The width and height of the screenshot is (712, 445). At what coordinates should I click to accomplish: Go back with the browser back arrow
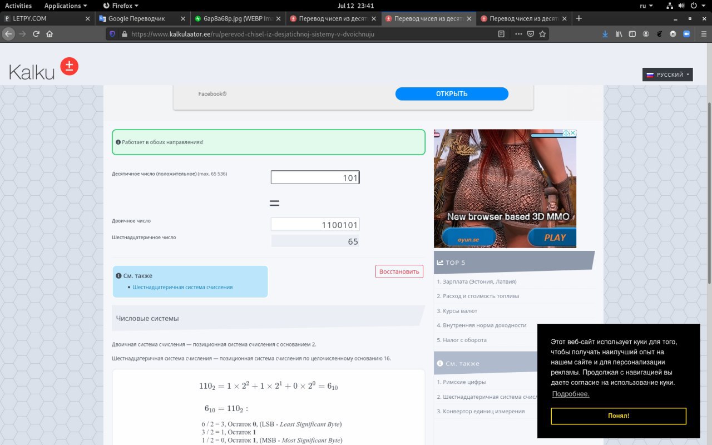(x=8, y=34)
